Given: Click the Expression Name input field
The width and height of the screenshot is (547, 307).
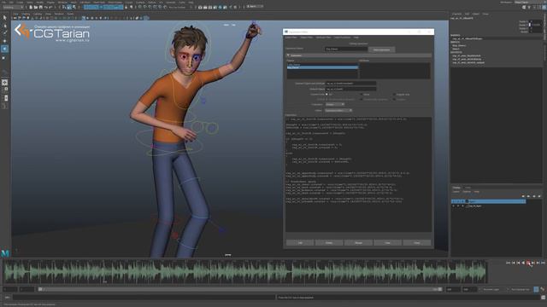Looking at the screenshot, I should 346,49.
